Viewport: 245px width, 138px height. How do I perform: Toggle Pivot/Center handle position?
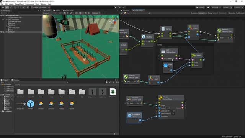tap(35, 7)
